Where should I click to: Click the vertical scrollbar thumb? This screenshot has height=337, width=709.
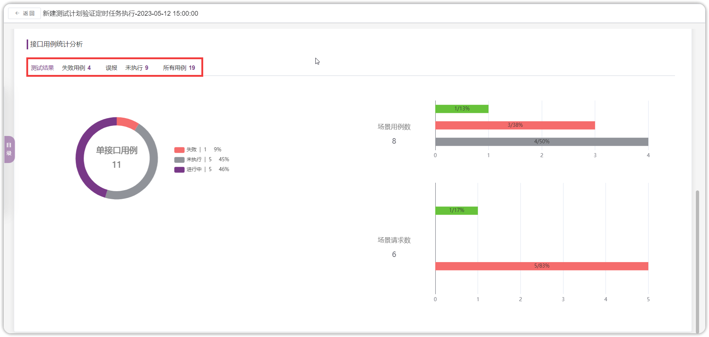(697, 261)
